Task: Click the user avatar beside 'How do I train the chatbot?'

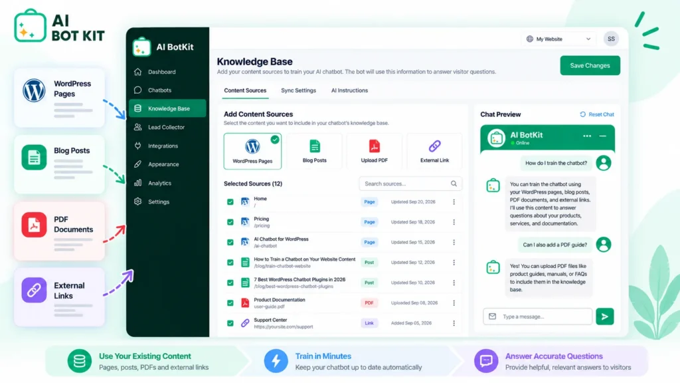Action: (x=603, y=164)
